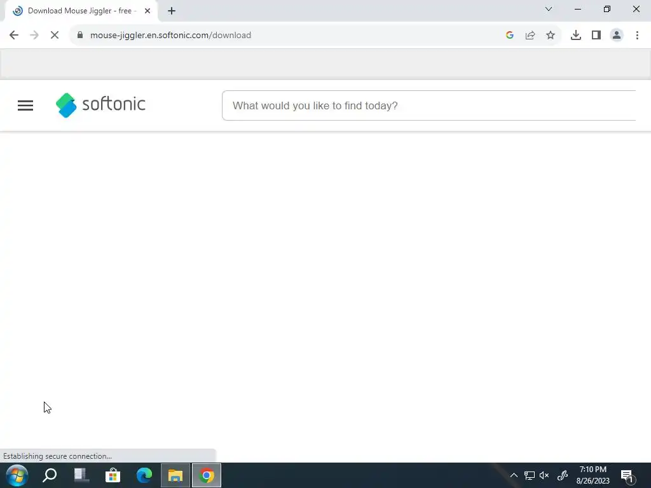Switch to Chrome in taskbar

pyautogui.click(x=207, y=475)
